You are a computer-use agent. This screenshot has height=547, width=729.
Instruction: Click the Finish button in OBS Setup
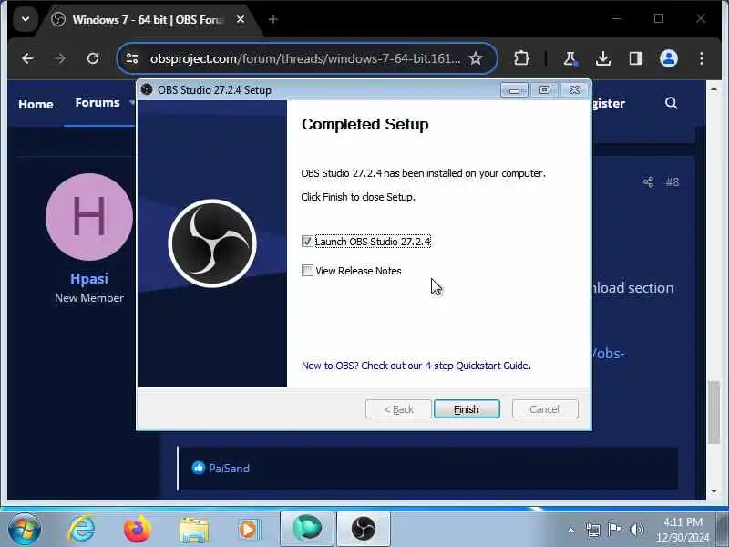coord(467,409)
